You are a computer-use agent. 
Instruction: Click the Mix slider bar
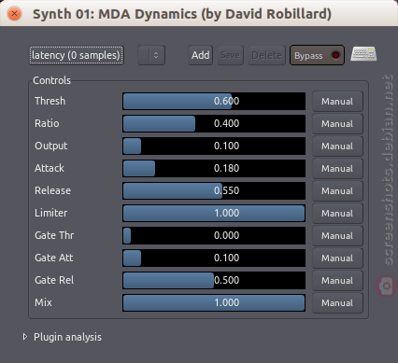[214, 302]
